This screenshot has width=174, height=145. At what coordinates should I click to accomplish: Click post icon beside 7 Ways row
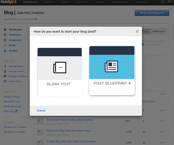[x=40, y=143]
